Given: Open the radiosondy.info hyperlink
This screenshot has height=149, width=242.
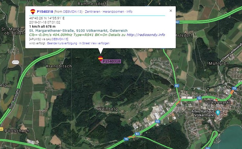Looking at the screenshot, I should [146, 35].
